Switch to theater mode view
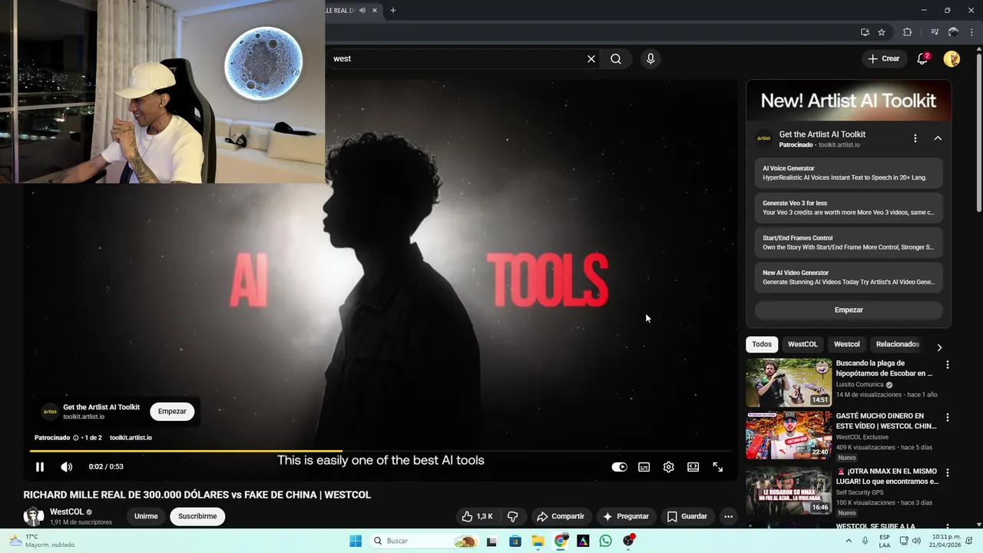This screenshot has width=983, height=553. pyautogui.click(x=693, y=467)
